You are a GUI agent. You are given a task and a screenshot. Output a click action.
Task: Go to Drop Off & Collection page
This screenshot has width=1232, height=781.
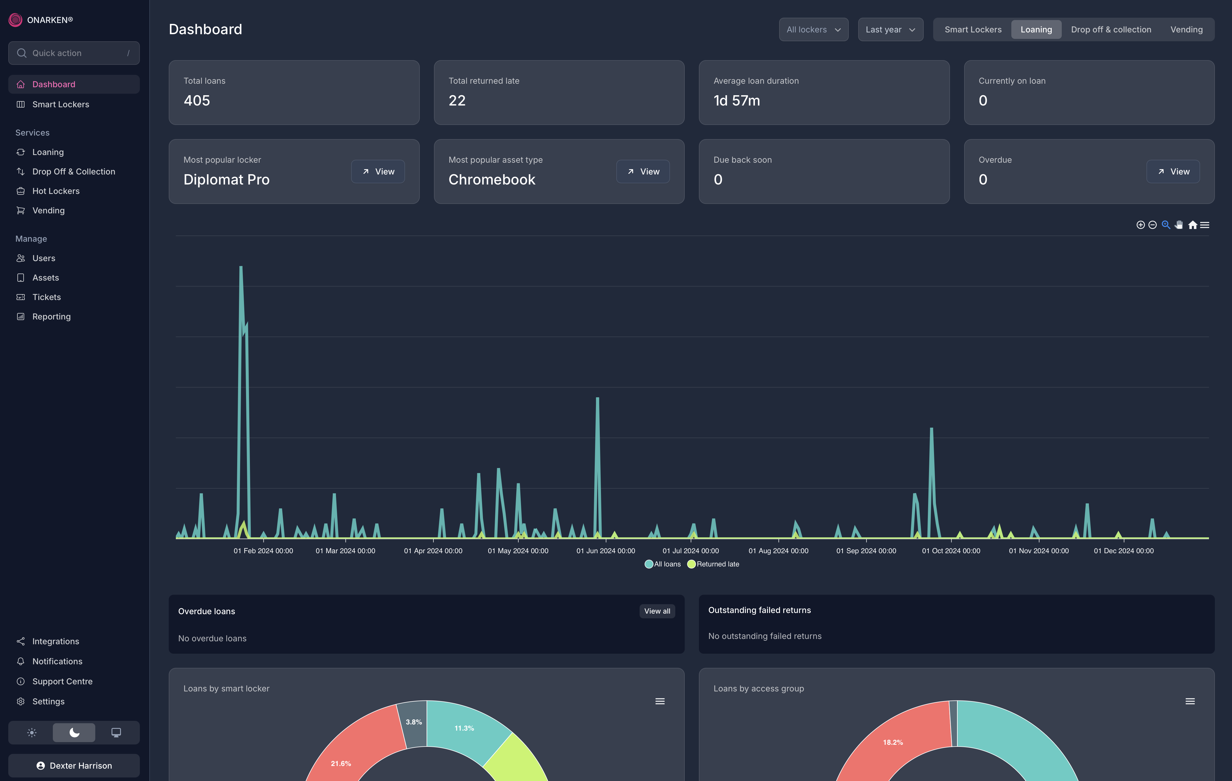click(74, 172)
